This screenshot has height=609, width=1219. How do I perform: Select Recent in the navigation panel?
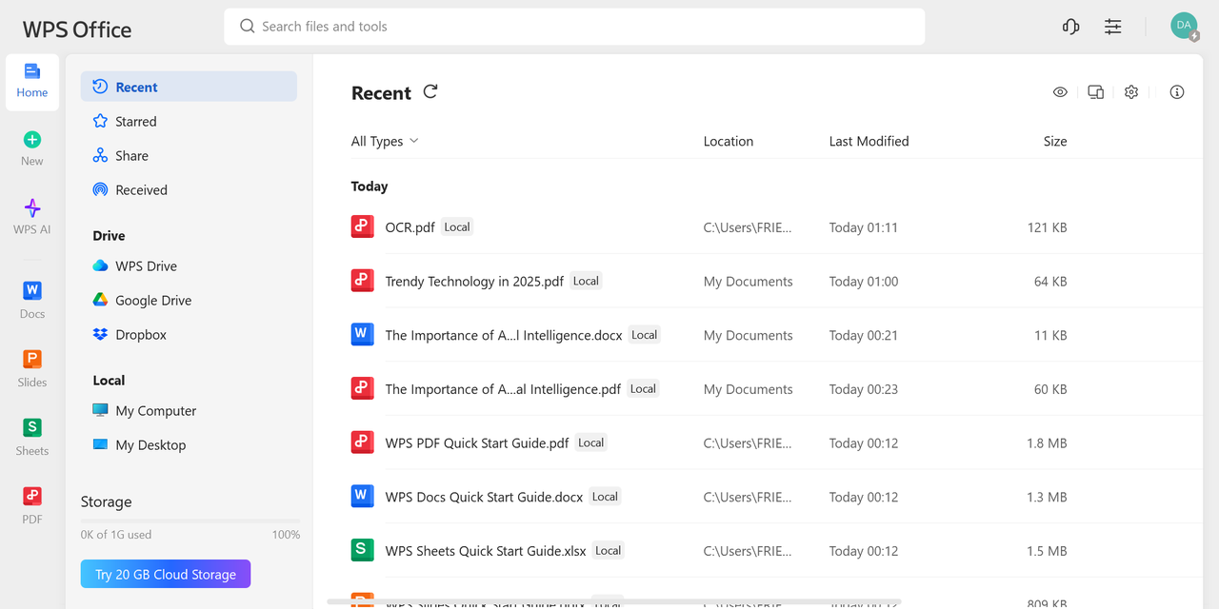[x=189, y=87]
